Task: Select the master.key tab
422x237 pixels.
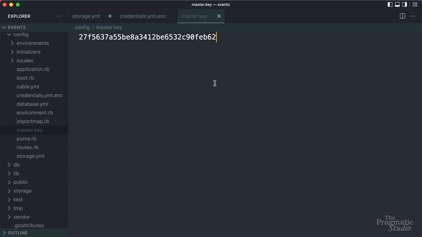Action: (x=195, y=16)
